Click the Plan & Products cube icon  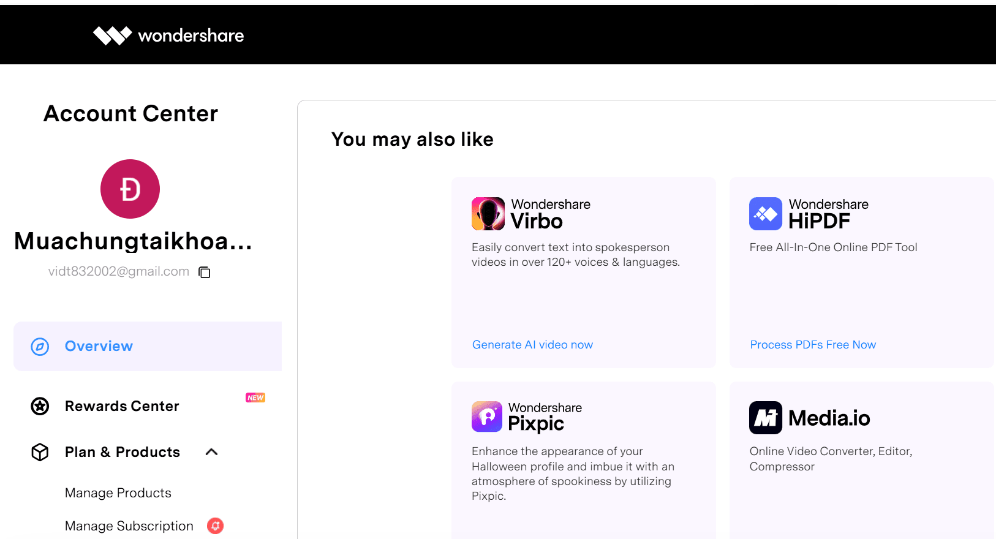coord(40,452)
